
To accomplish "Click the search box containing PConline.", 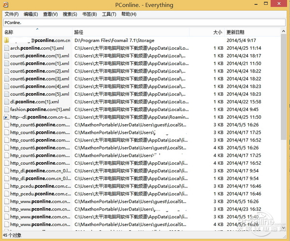I will [144, 23].
